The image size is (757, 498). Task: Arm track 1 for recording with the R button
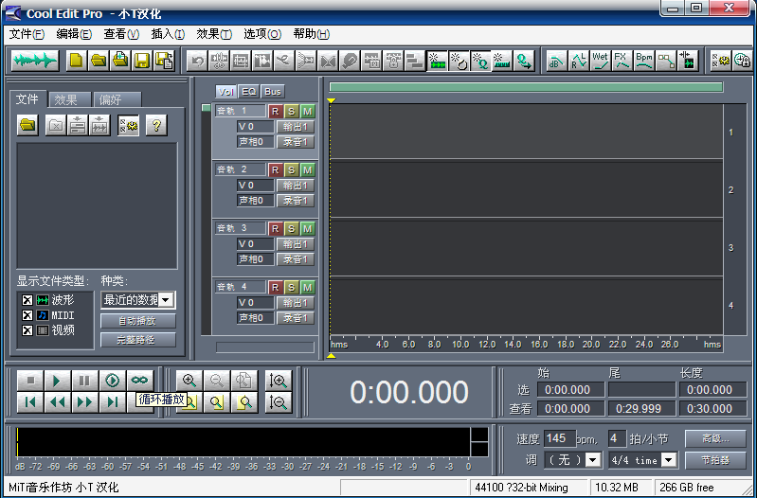tap(275, 112)
